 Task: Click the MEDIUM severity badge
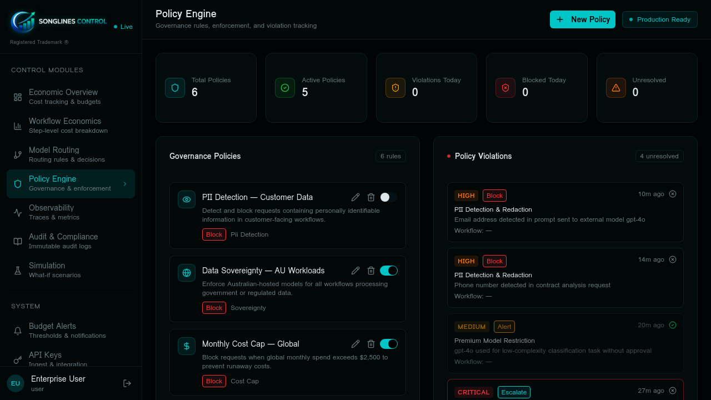(472, 327)
